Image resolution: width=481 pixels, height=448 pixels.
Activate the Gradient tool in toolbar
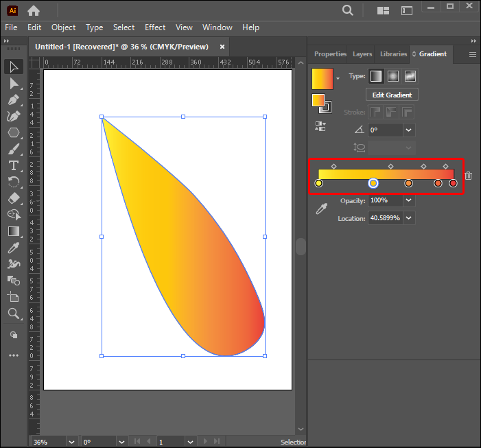coord(14,231)
